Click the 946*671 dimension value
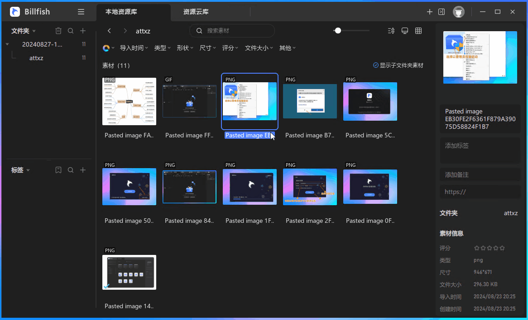This screenshot has width=528, height=320. [483, 272]
